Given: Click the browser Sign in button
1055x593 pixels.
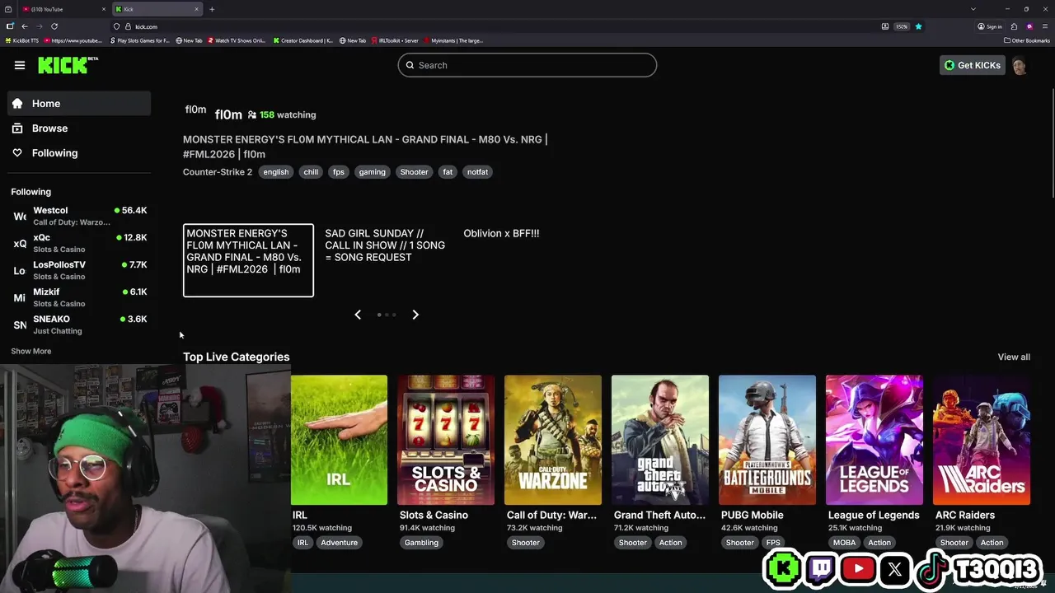Looking at the screenshot, I should tap(990, 26).
